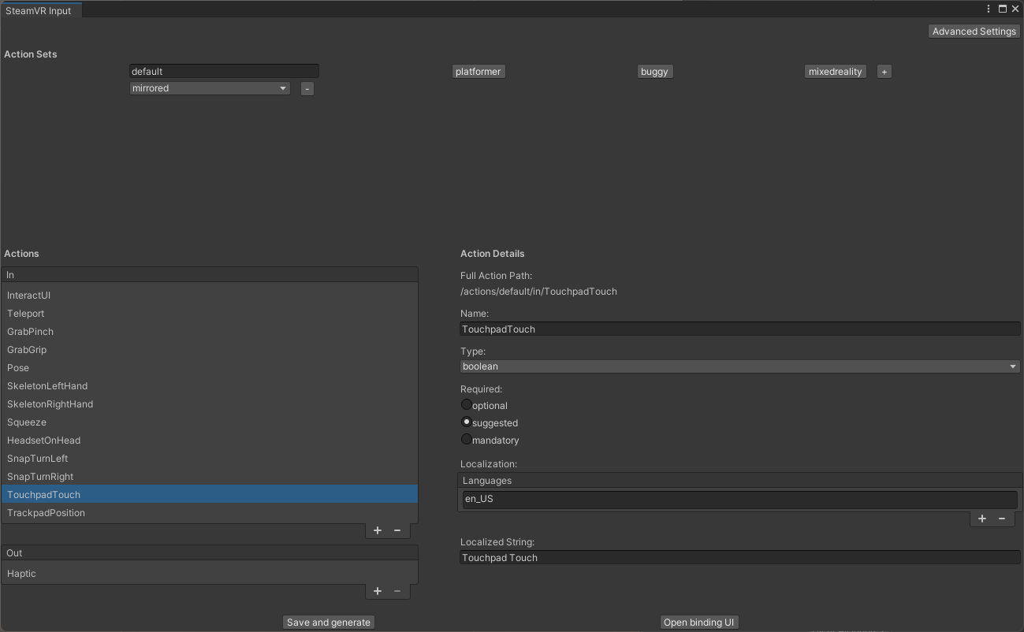
Task: Select the platformer action set
Action: pyautogui.click(x=478, y=72)
